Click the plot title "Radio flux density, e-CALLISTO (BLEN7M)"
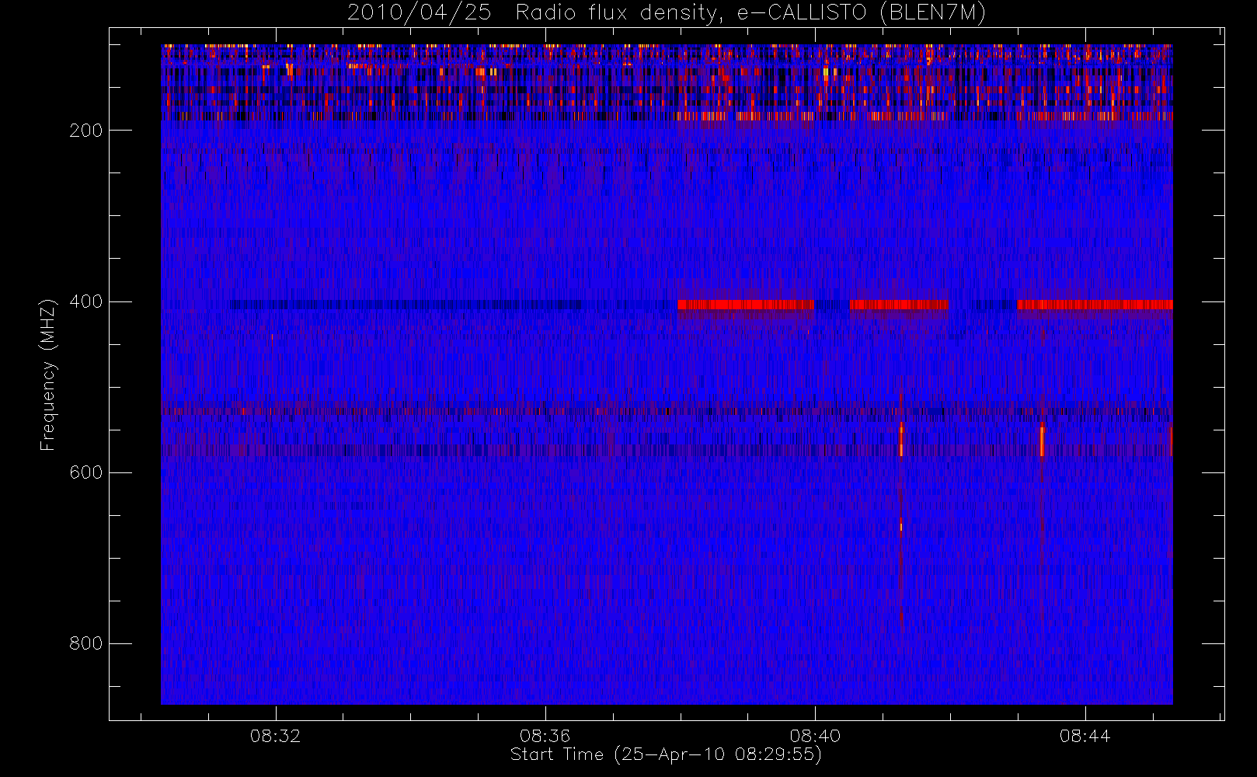 [750, 12]
